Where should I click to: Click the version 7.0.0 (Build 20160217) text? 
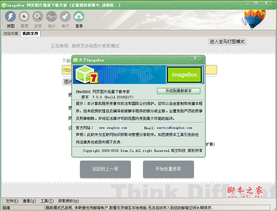coord(107,97)
